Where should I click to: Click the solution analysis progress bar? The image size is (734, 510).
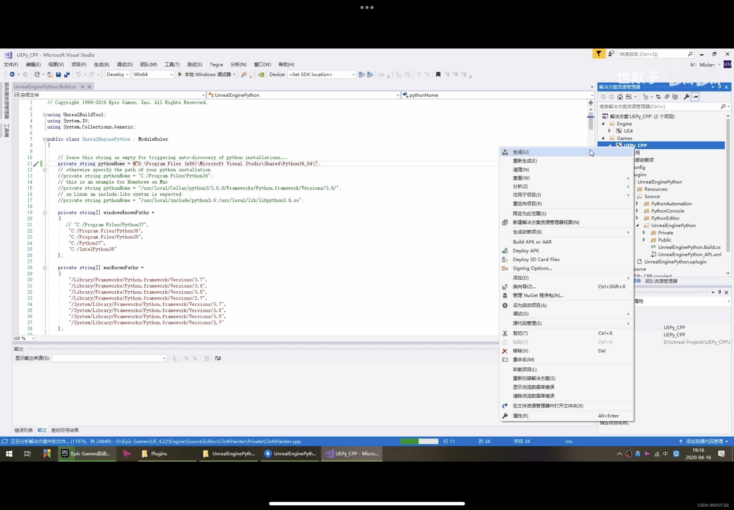click(x=419, y=441)
